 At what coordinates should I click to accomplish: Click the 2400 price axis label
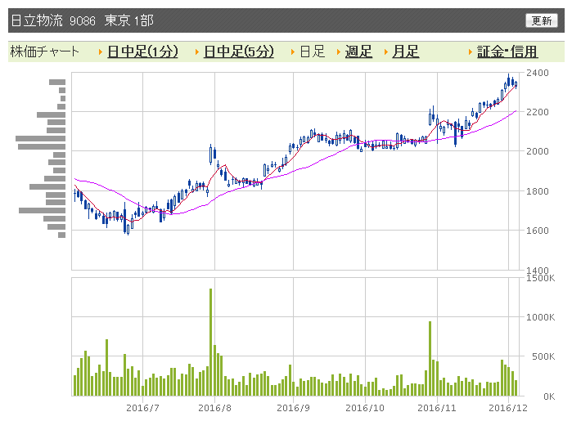(x=538, y=73)
